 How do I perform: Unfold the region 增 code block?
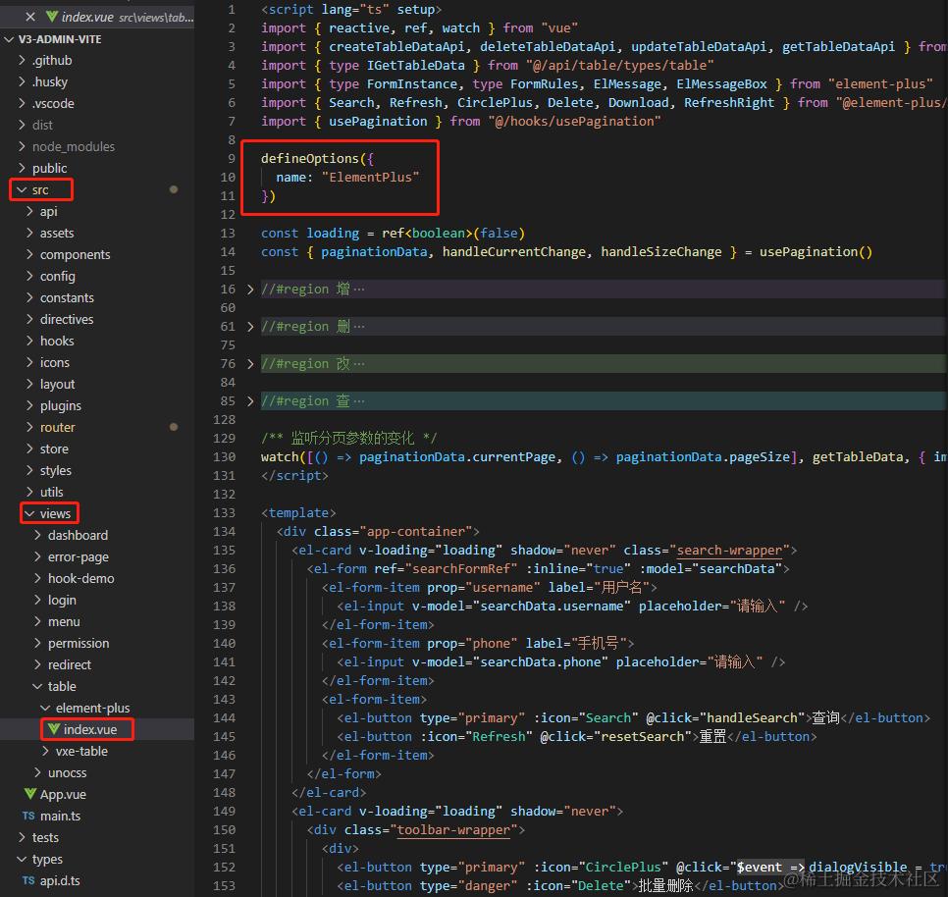pos(250,290)
